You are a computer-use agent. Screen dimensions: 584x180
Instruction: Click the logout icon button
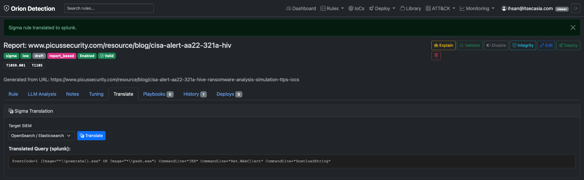pos(576,8)
